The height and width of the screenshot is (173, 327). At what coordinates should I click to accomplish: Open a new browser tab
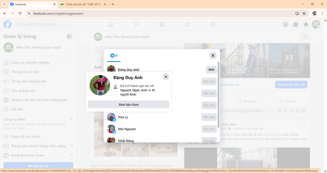(113, 4)
